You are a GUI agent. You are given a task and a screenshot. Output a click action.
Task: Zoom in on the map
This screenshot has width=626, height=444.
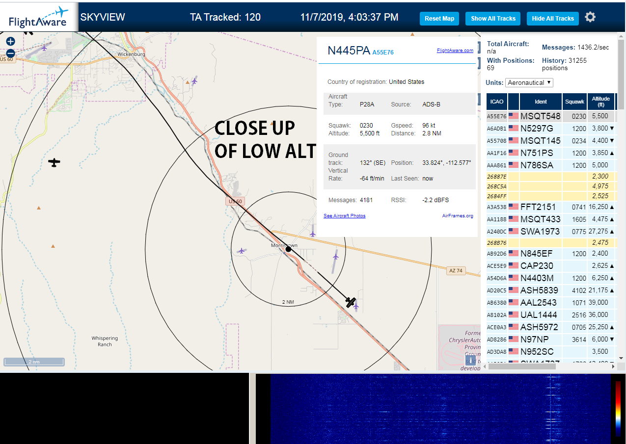pos(10,42)
